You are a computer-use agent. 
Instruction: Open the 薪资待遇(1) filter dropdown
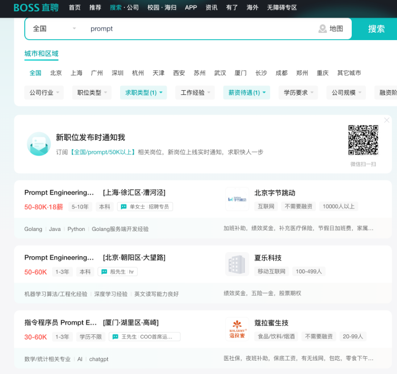pos(247,93)
